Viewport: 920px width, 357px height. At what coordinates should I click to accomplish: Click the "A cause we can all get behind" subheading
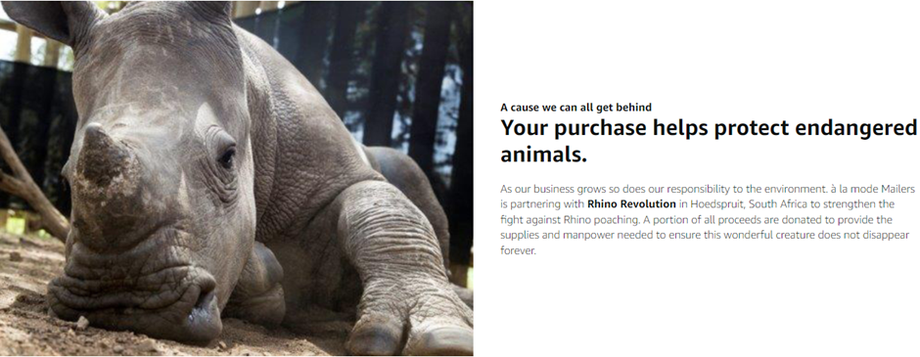click(x=575, y=108)
